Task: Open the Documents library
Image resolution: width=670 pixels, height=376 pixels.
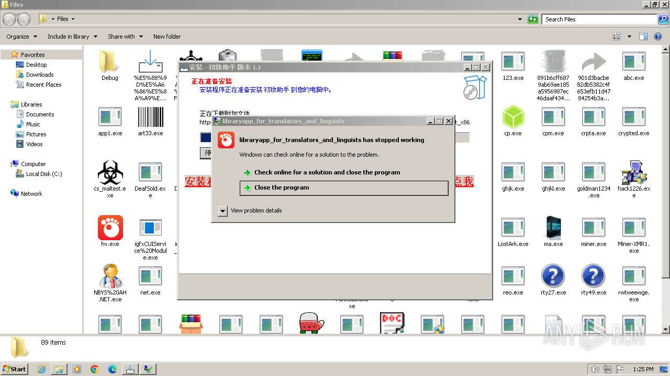Action: (x=40, y=114)
